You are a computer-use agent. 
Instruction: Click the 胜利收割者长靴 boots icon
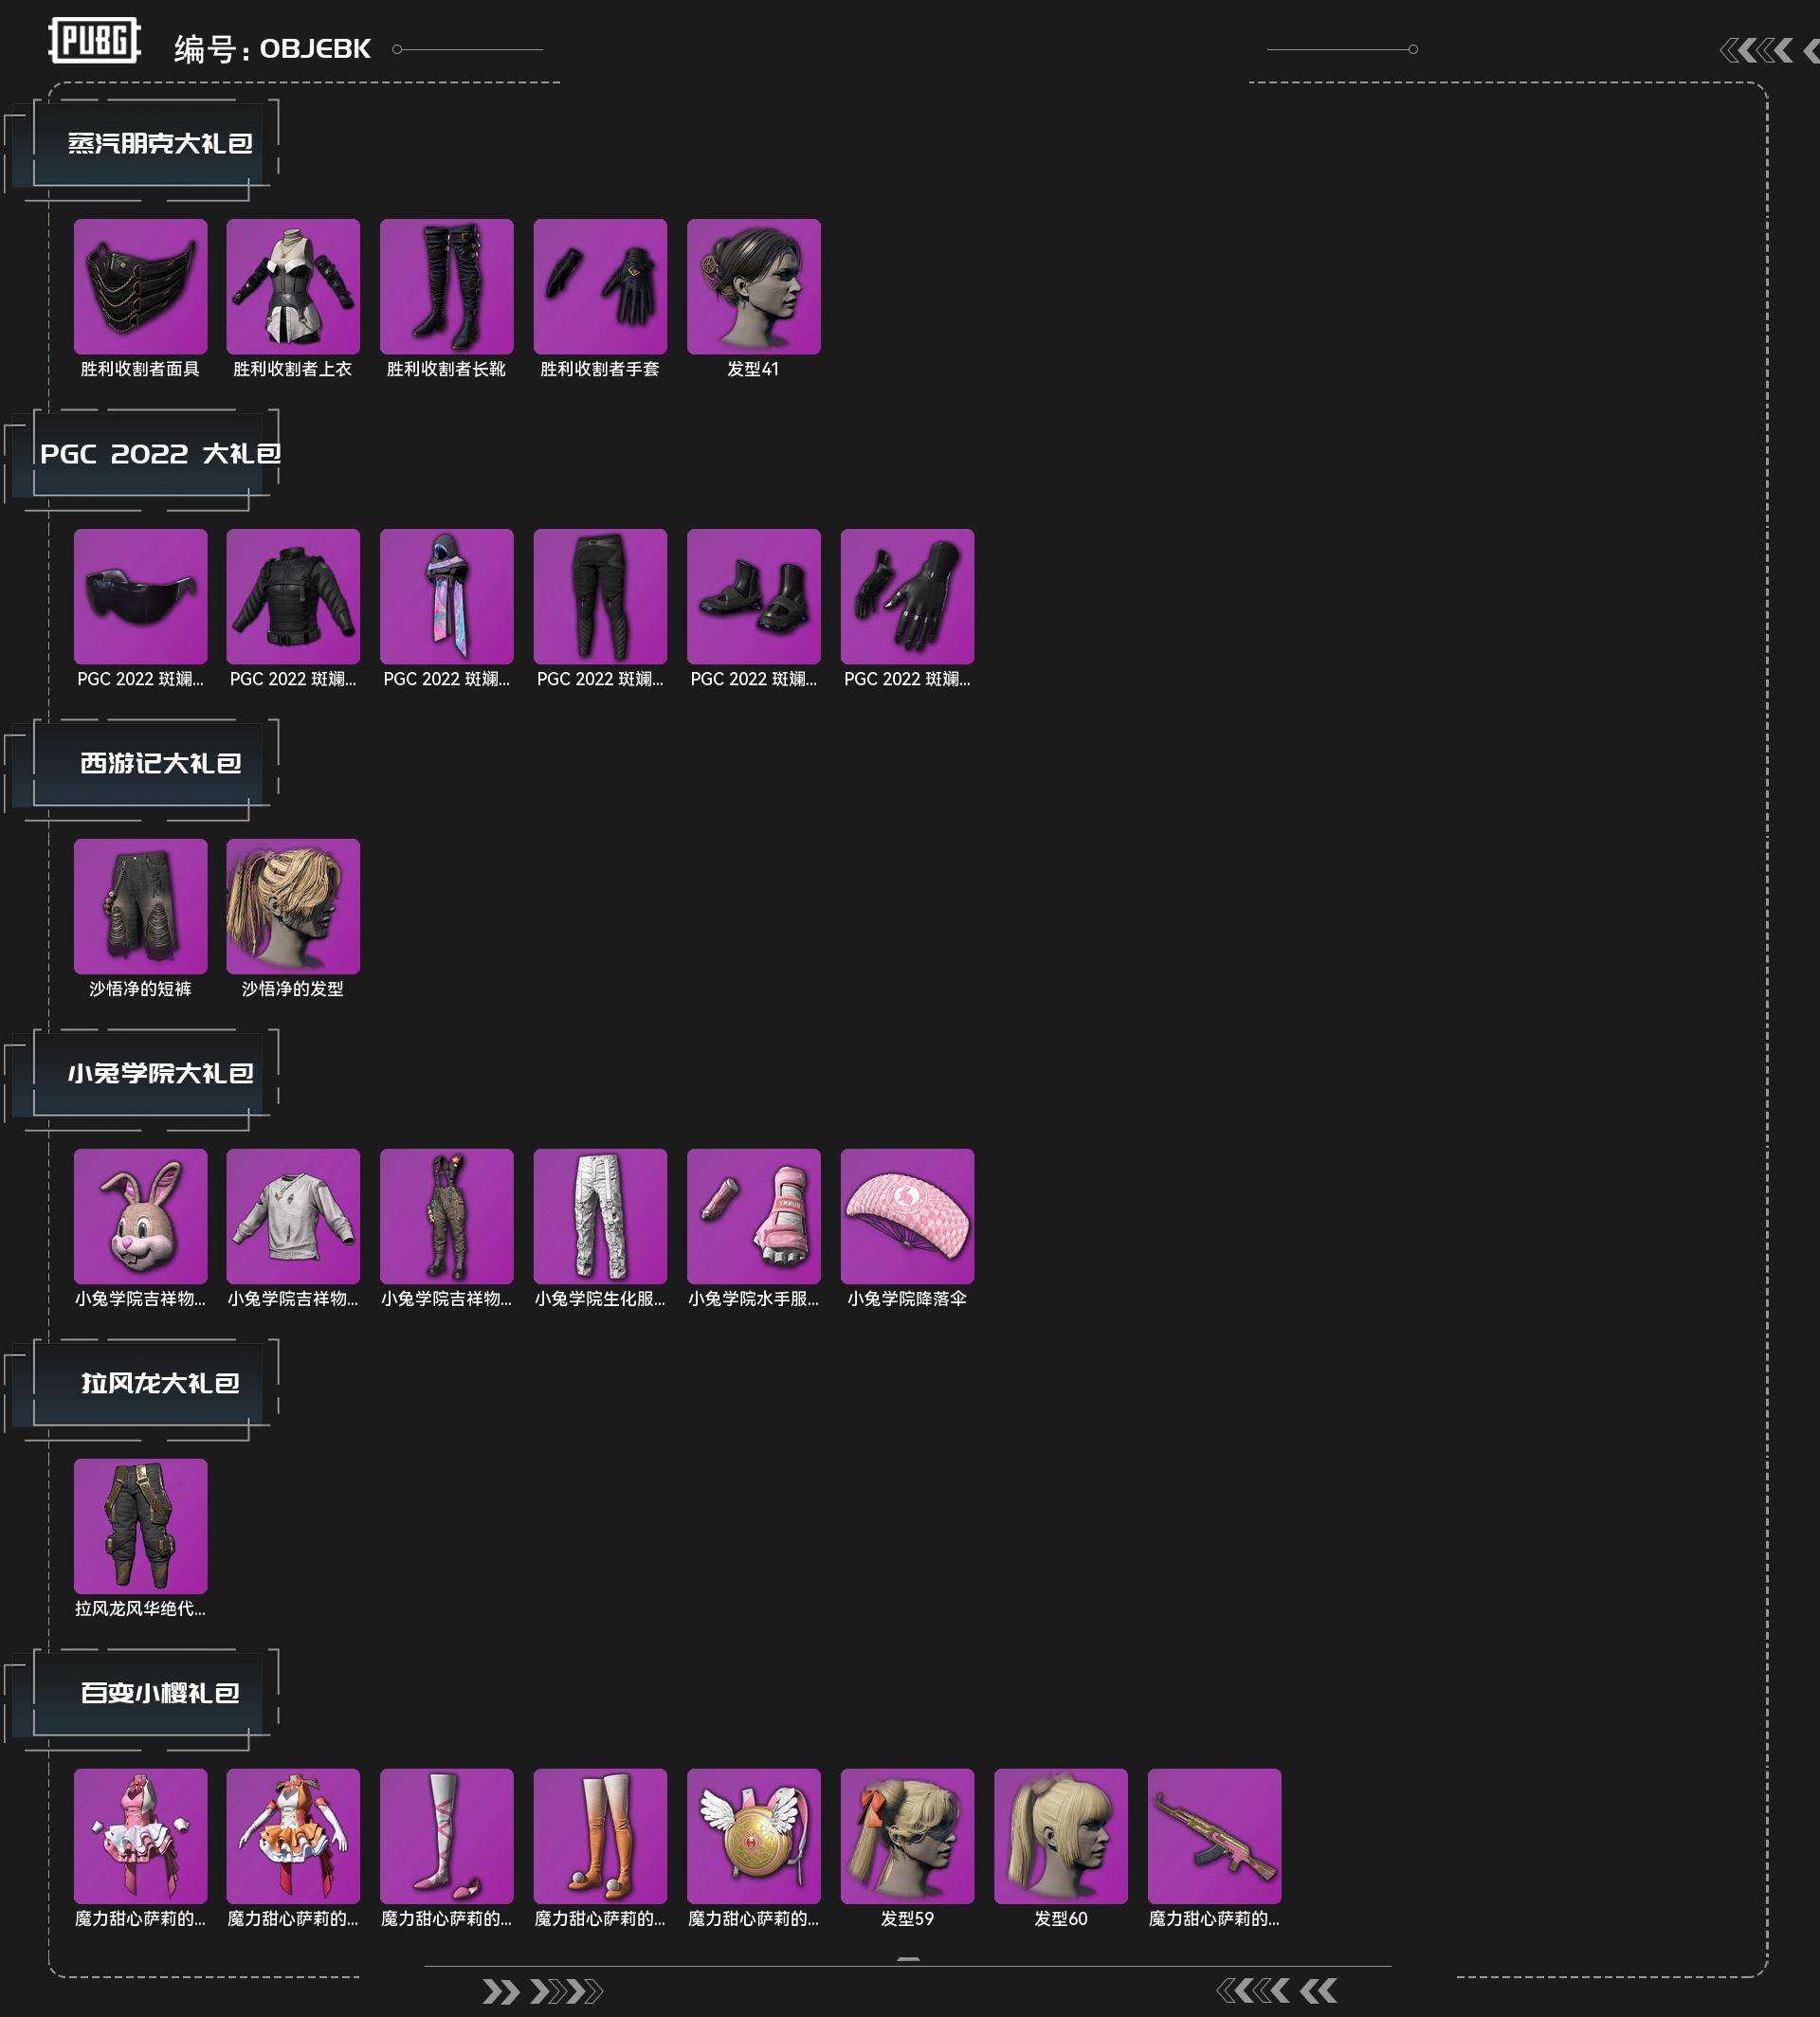(x=446, y=286)
